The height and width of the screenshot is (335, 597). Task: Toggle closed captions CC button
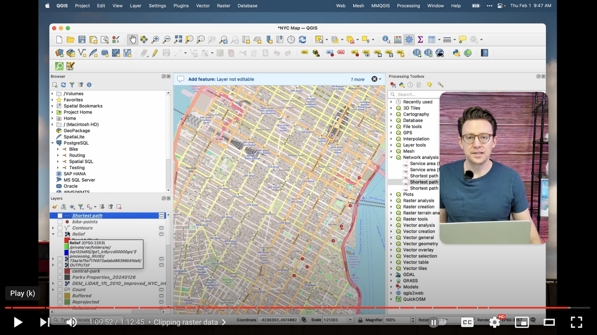click(x=467, y=322)
